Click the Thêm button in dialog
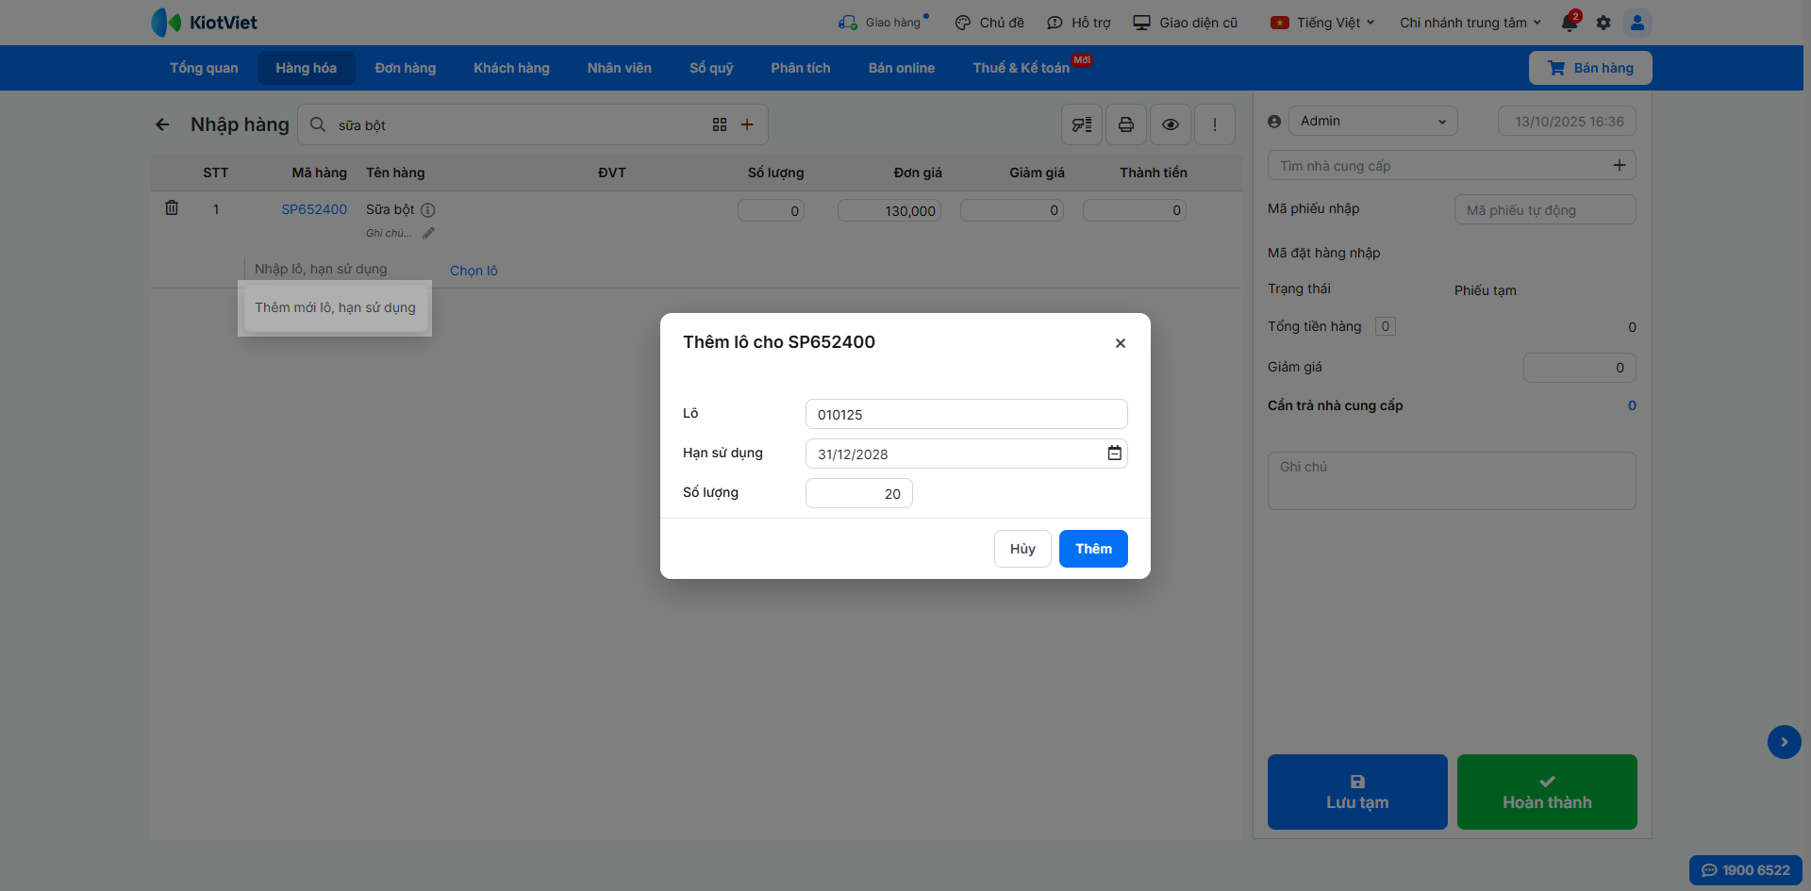This screenshot has height=891, width=1811. (x=1093, y=549)
